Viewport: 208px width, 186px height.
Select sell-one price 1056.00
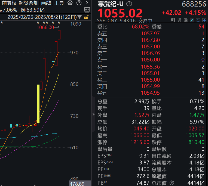[x=150, y=60]
